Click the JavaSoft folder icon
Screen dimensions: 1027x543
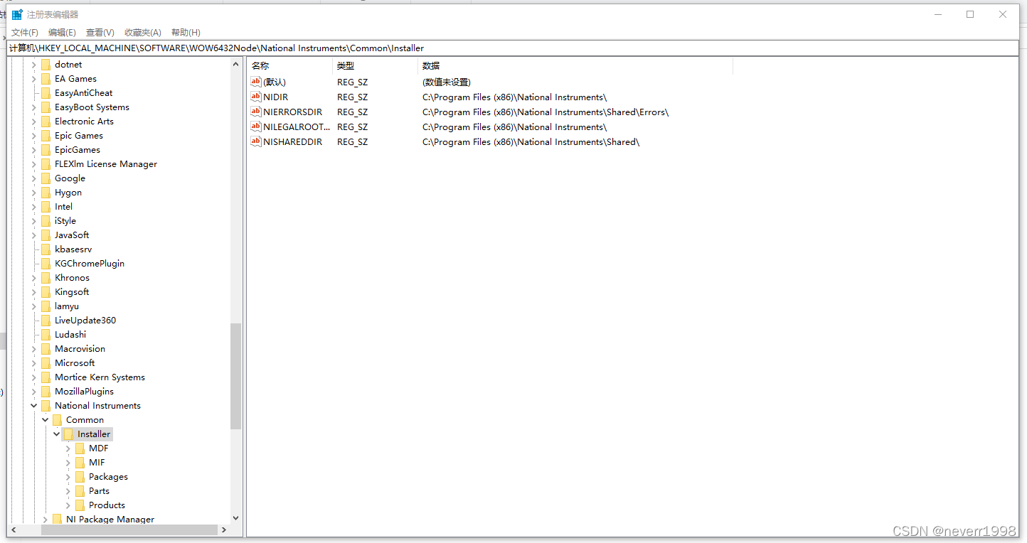click(x=46, y=235)
